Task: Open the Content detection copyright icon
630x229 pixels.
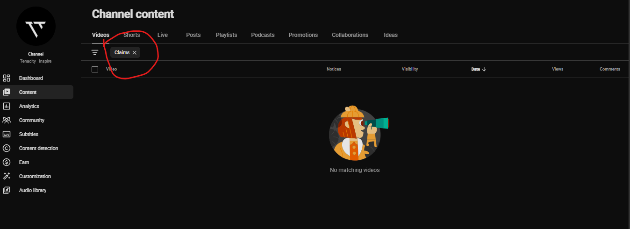Action: coord(7,148)
